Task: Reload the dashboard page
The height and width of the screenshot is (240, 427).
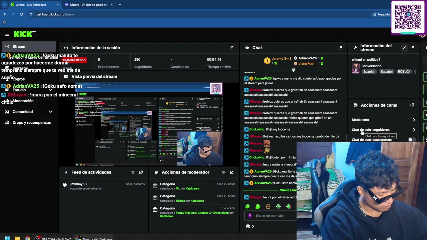Action: pyautogui.click(x=21, y=14)
